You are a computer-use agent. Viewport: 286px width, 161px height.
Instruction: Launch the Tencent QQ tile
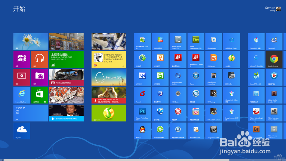pos(109,77)
